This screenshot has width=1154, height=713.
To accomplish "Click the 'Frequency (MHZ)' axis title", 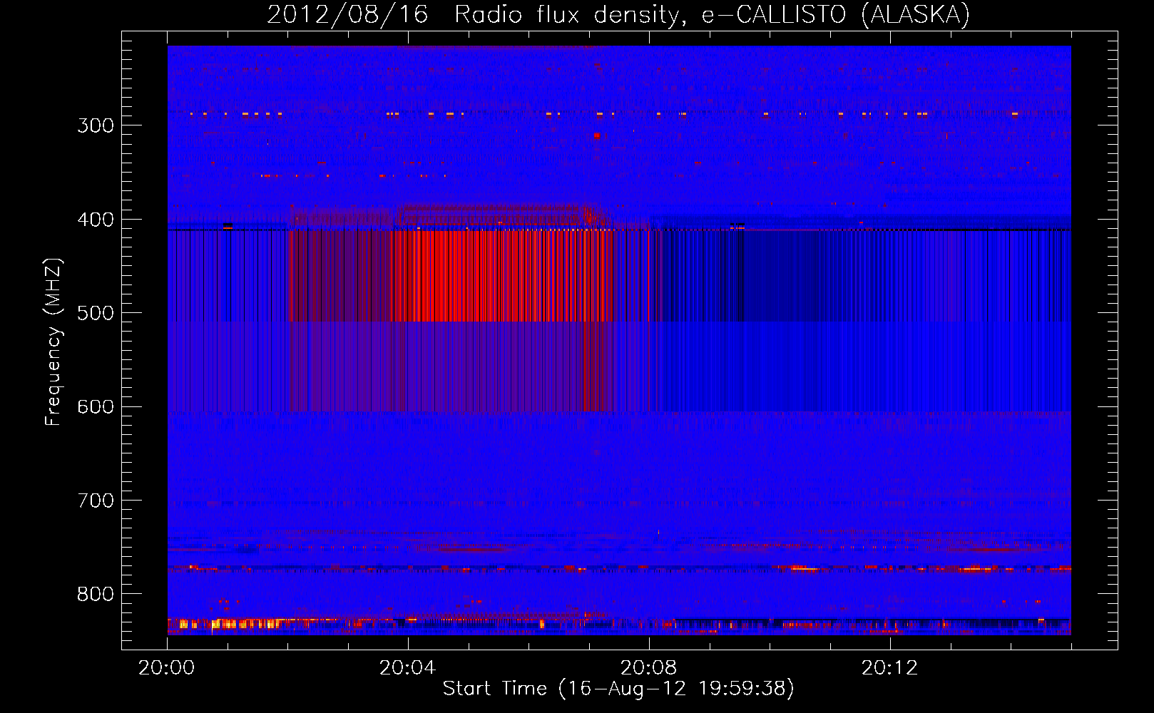I will (54, 342).
